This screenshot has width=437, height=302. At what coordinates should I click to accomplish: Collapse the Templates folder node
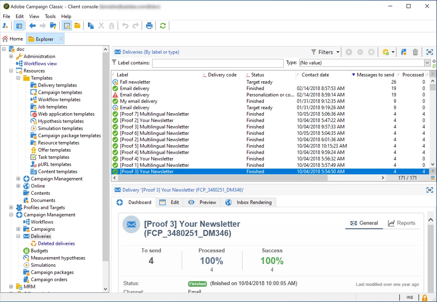pyautogui.click(x=18, y=78)
